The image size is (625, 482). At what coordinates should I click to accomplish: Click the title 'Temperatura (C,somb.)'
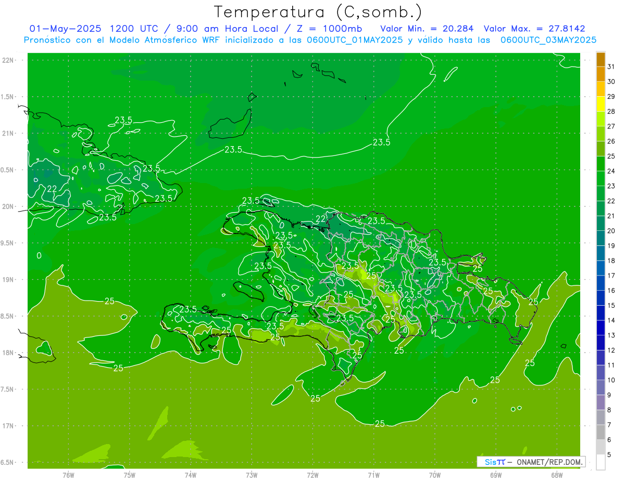pos(318,12)
